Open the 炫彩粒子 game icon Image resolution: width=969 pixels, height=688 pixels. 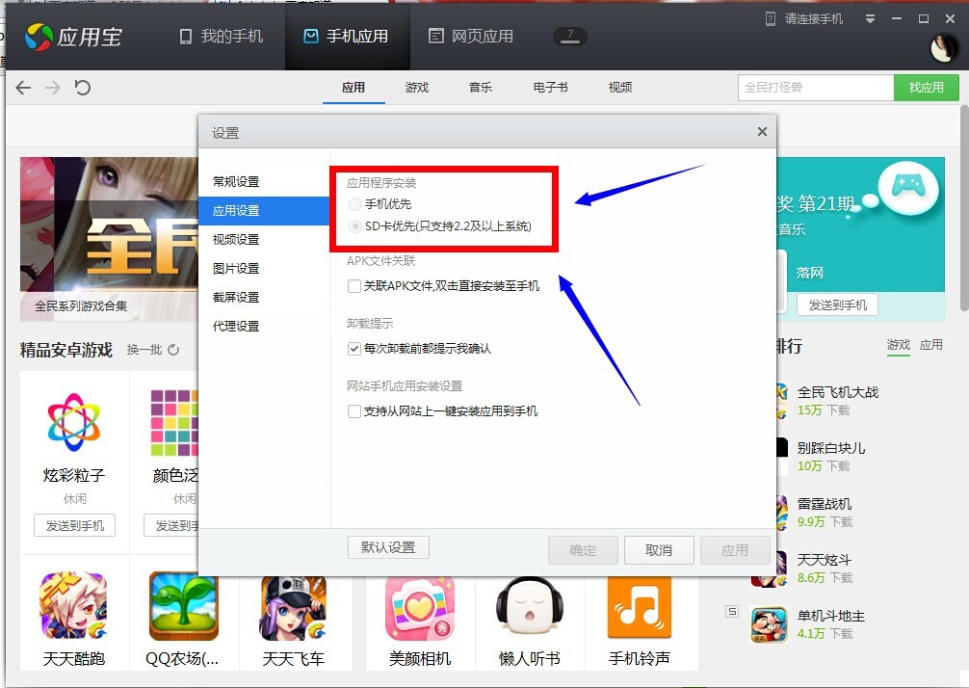tap(74, 422)
